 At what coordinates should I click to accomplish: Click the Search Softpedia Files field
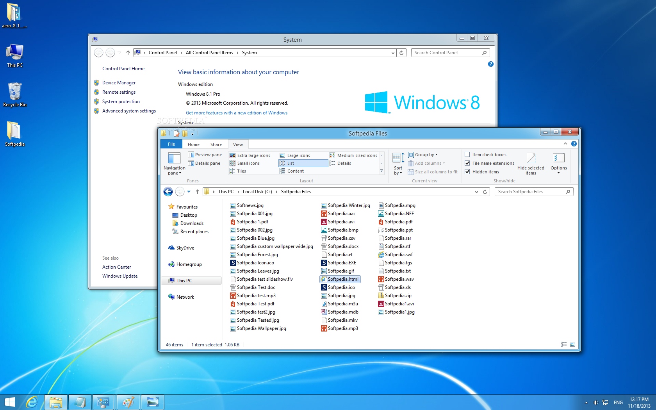coord(534,192)
